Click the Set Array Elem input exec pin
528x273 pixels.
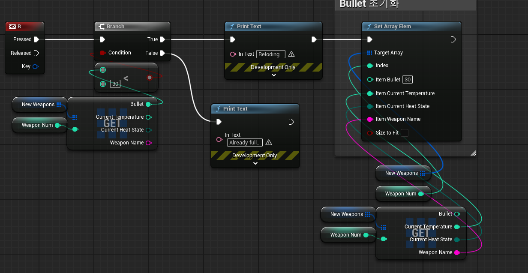click(370, 39)
